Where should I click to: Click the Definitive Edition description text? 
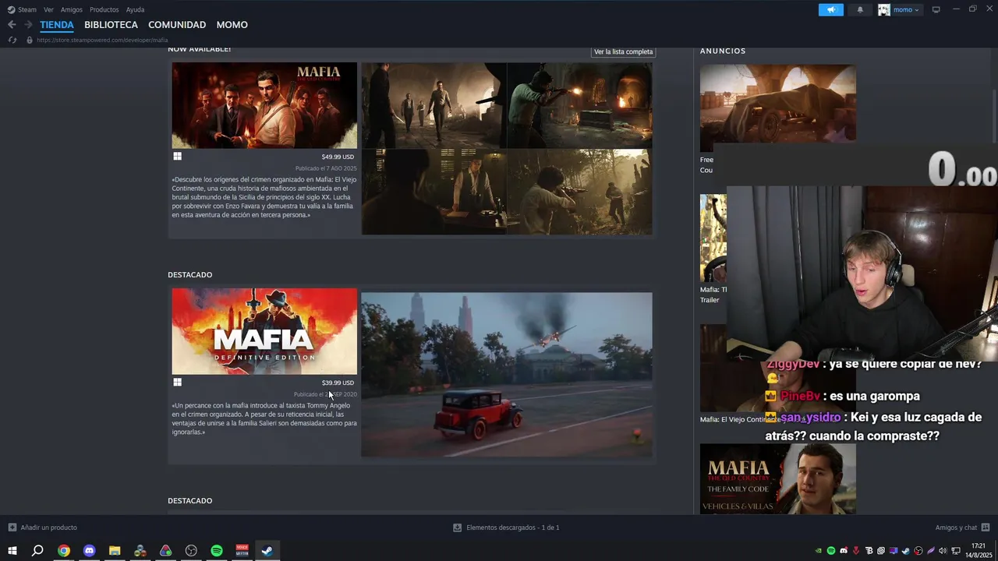(x=264, y=418)
